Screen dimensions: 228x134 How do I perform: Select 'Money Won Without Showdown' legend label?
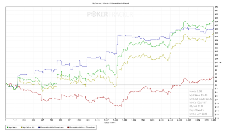click(x=82, y=128)
